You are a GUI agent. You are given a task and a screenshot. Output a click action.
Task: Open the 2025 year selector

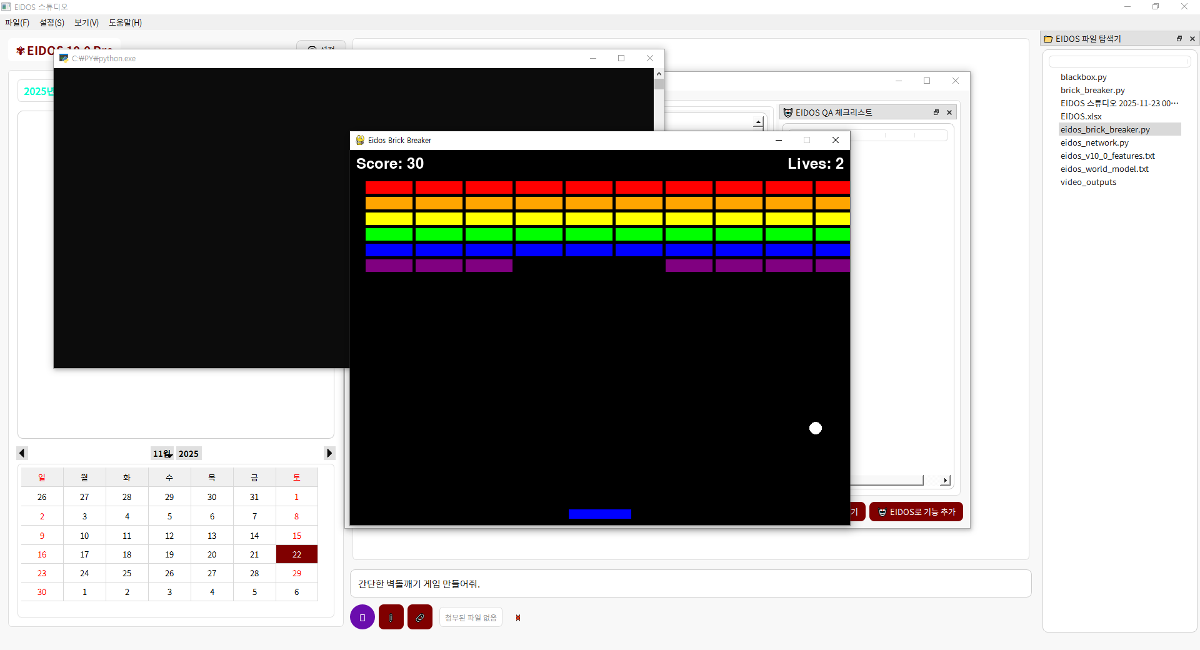pyautogui.click(x=189, y=454)
